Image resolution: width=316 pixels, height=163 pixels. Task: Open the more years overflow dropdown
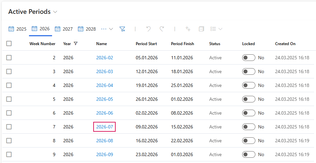click(x=107, y=29)
